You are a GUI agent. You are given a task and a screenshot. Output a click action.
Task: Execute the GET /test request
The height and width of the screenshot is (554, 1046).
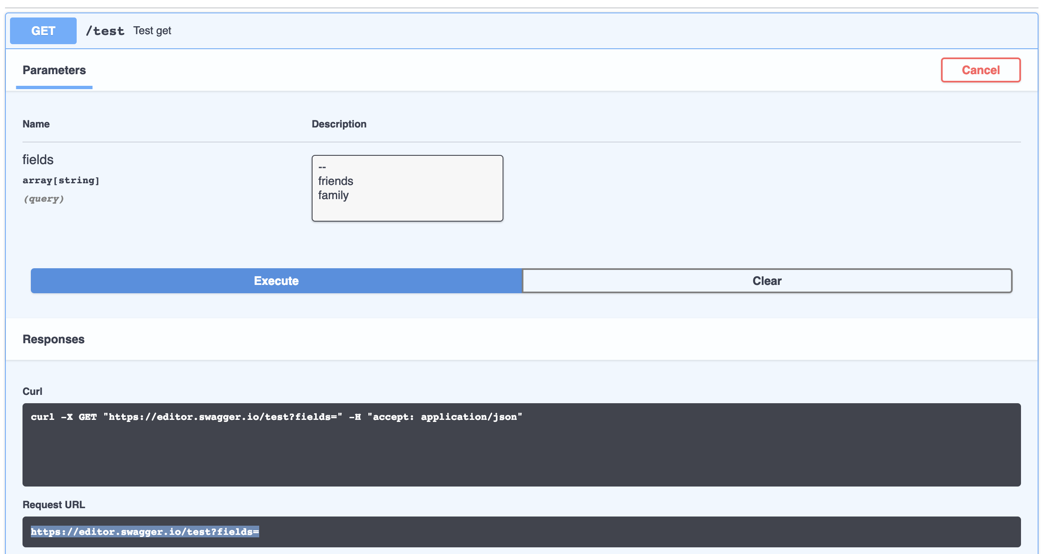(276, 281)
